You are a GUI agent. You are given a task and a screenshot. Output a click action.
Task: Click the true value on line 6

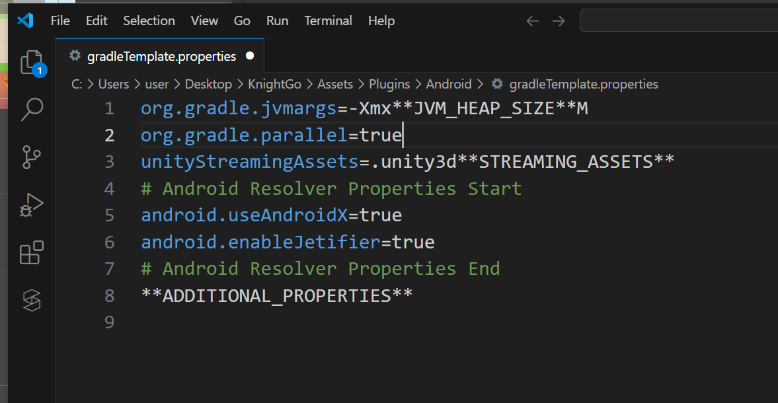tap(413, 242)
